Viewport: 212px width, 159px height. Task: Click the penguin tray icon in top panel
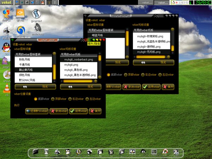(x=173, y=2)
